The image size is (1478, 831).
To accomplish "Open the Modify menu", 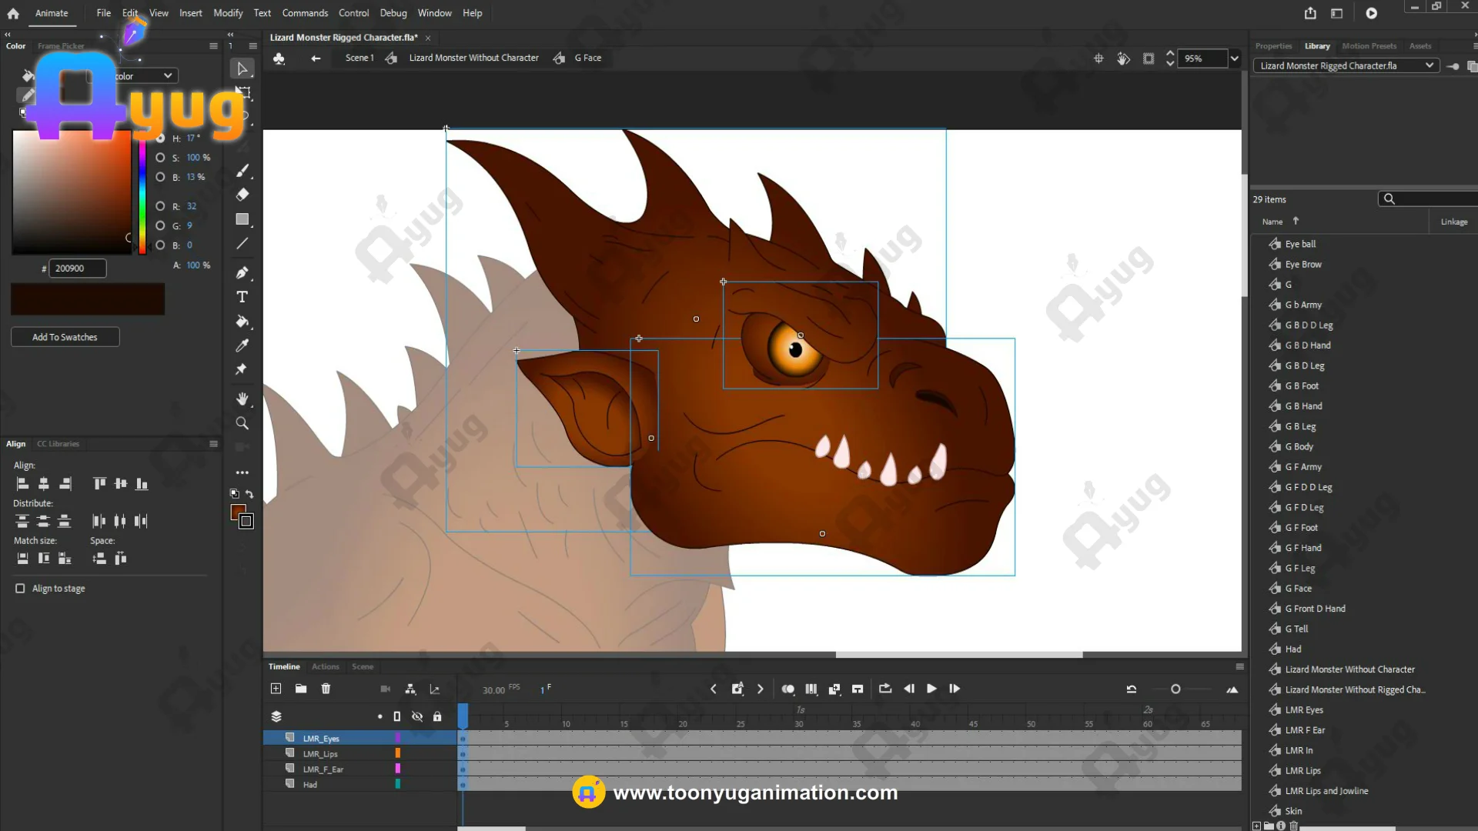I will point(227,13).
